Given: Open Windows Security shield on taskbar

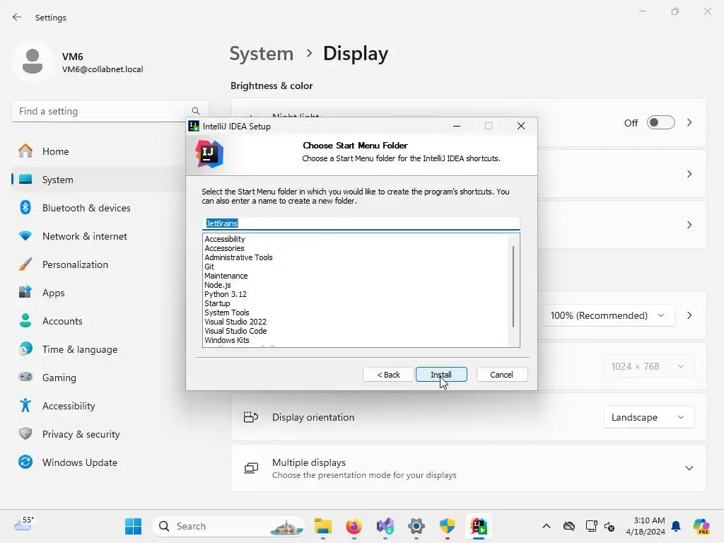Looking at the screenshot, I should click(447, 526).
